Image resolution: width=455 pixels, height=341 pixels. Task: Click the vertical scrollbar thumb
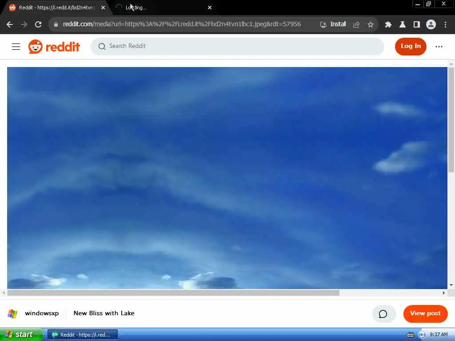451,120
